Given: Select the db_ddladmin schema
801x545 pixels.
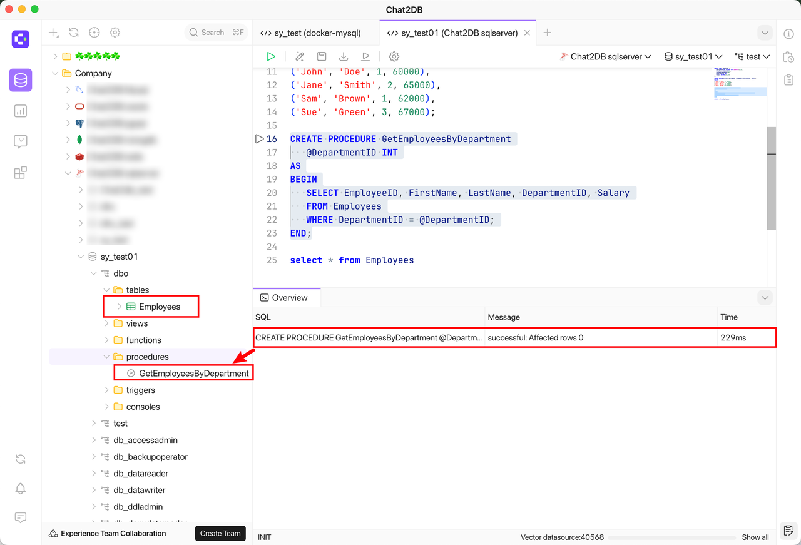Looking at the screenshot, I should click(138, 507).
